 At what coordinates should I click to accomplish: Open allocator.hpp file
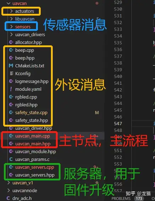(28, 43)
